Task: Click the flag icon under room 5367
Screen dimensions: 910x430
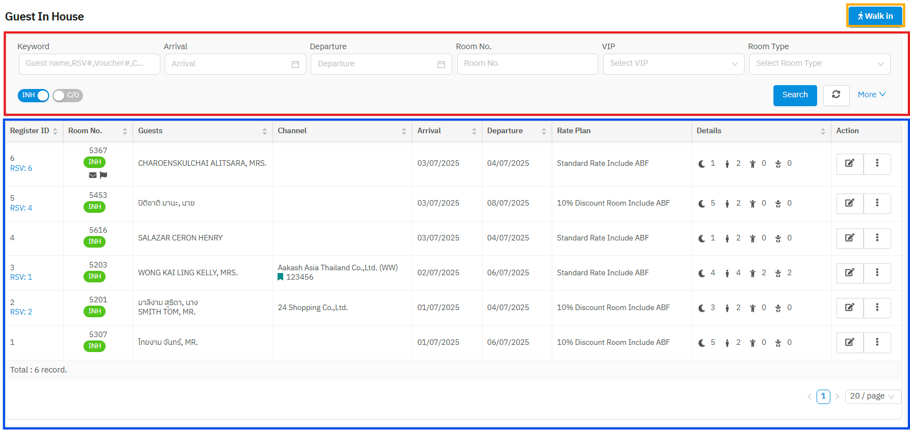Action: (x=103, y=175)
